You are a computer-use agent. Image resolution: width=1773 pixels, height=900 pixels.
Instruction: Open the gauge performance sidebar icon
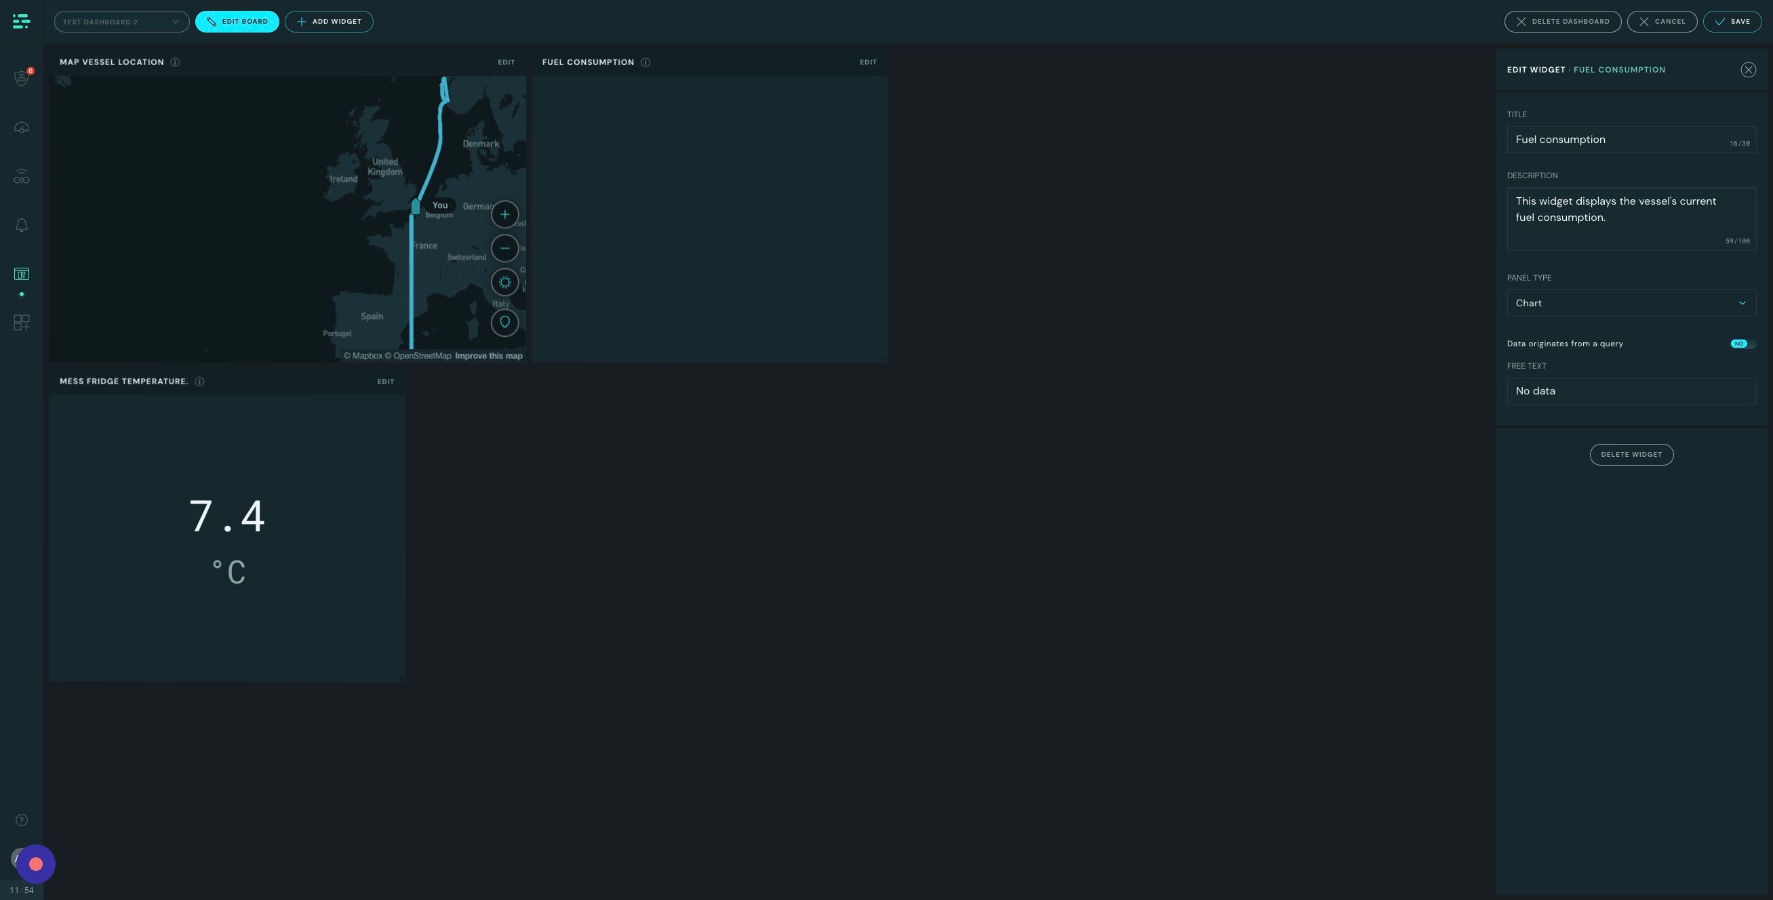click(21, 128)
